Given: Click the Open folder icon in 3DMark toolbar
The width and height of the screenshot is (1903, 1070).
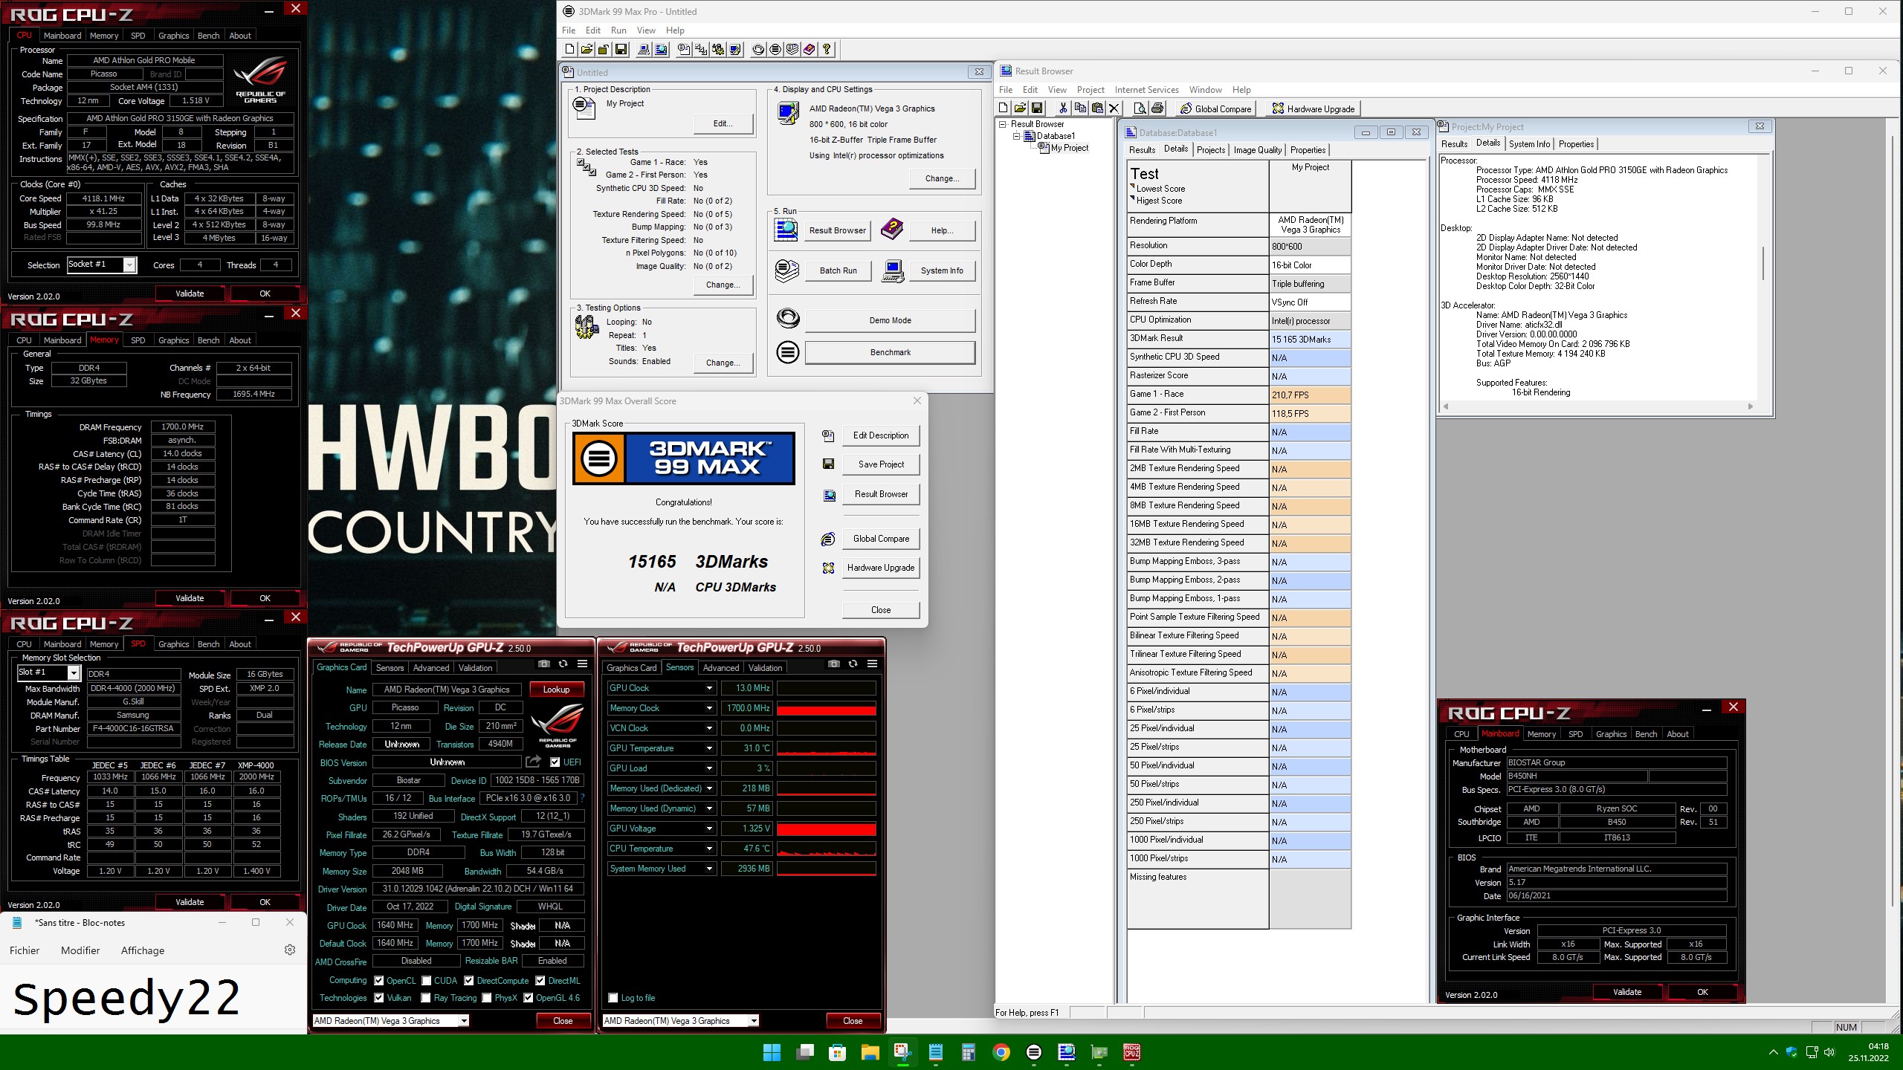Looking at the screenshot, I should click(587, 50).
